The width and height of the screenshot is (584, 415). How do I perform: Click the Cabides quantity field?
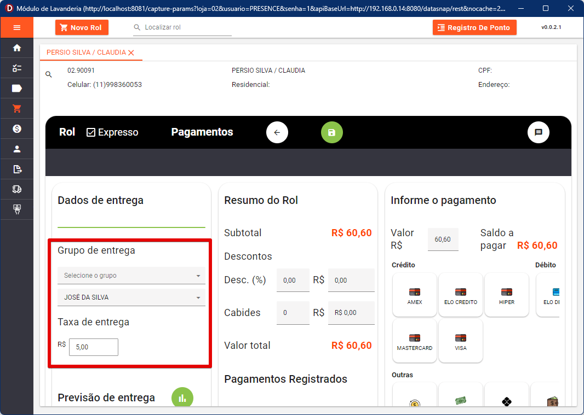[293, 313]
